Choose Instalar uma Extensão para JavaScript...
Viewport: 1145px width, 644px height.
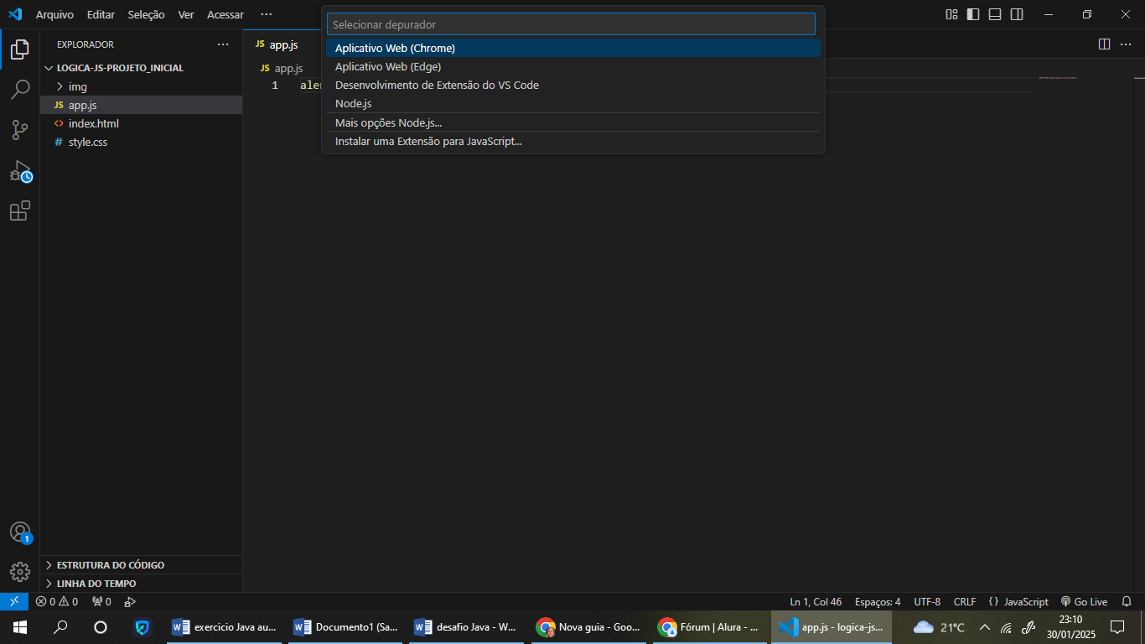[573, 141]
